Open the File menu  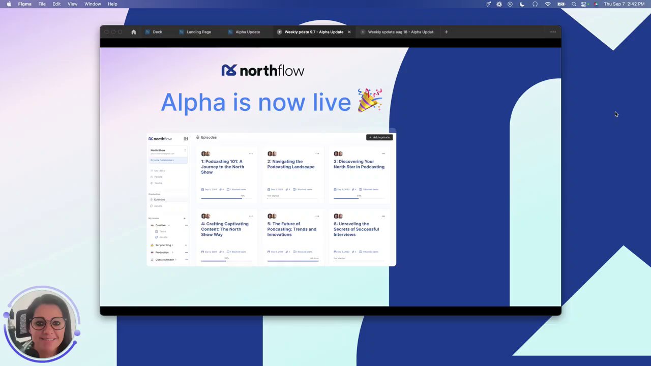pos(42,4)
